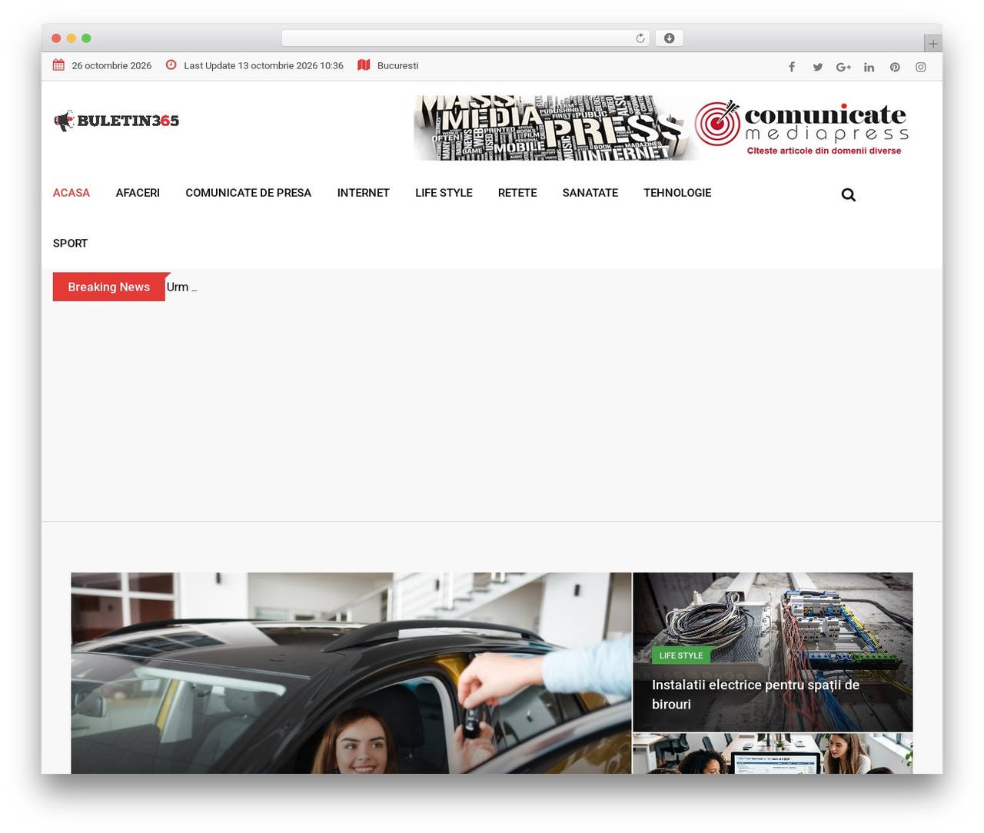The height and width of the screenshot is (833, 984).
Task: Open the Pinterest social icon
Action: [x=895, y=67]
